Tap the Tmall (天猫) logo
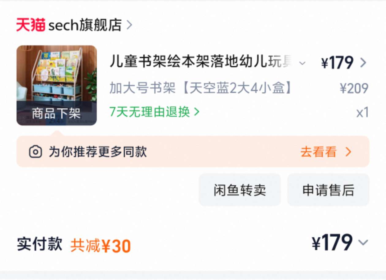Viewport: 386px width, 280px height. [x=31, y=25]
